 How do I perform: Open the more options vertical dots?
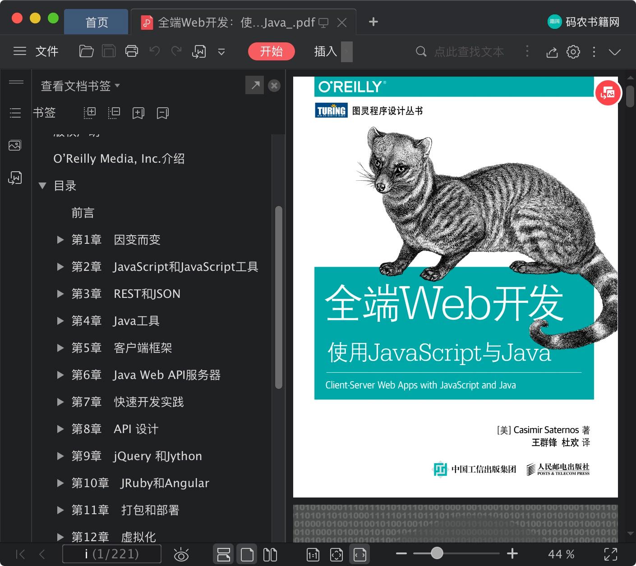(x=594, y=52)
